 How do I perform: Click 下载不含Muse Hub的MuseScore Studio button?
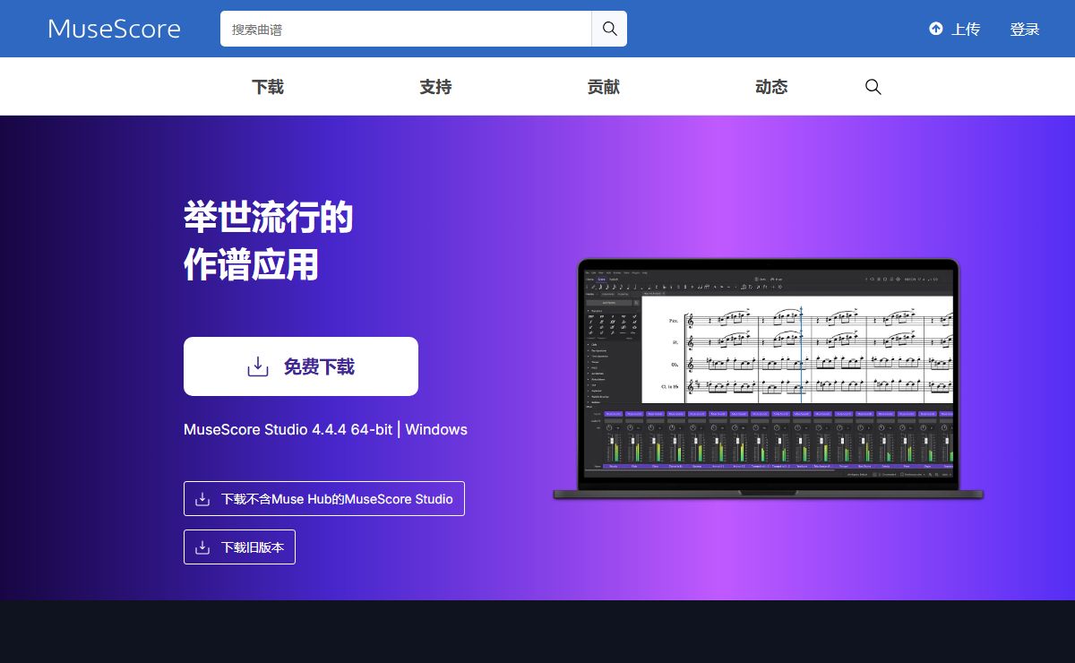[x=324, y=499]
